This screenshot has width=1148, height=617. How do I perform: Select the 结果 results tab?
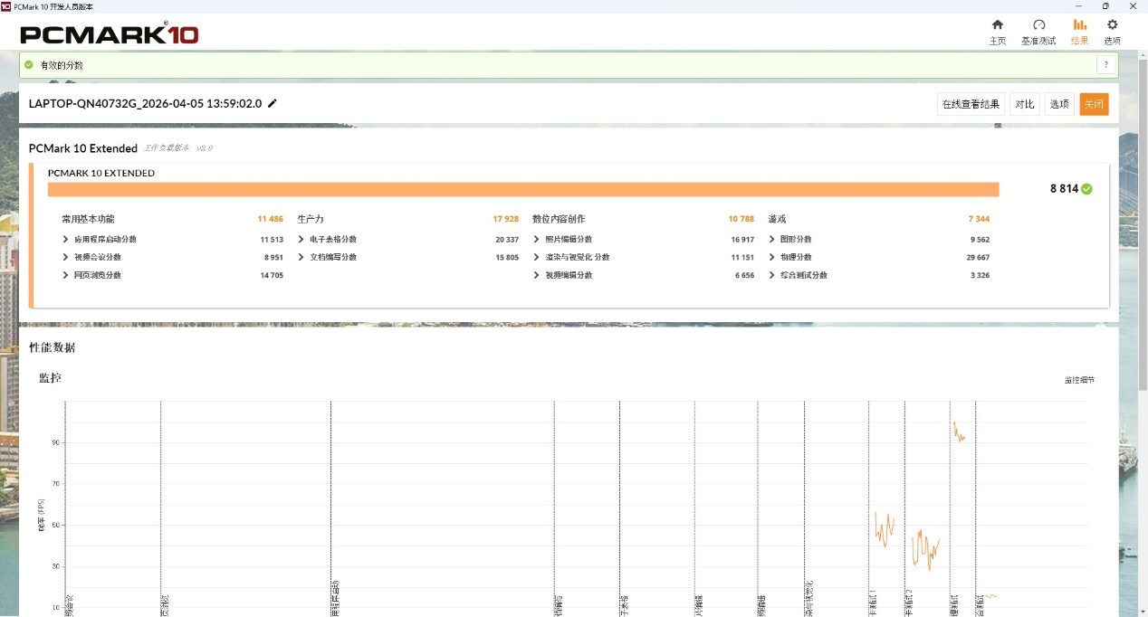tap(1079, 32)
